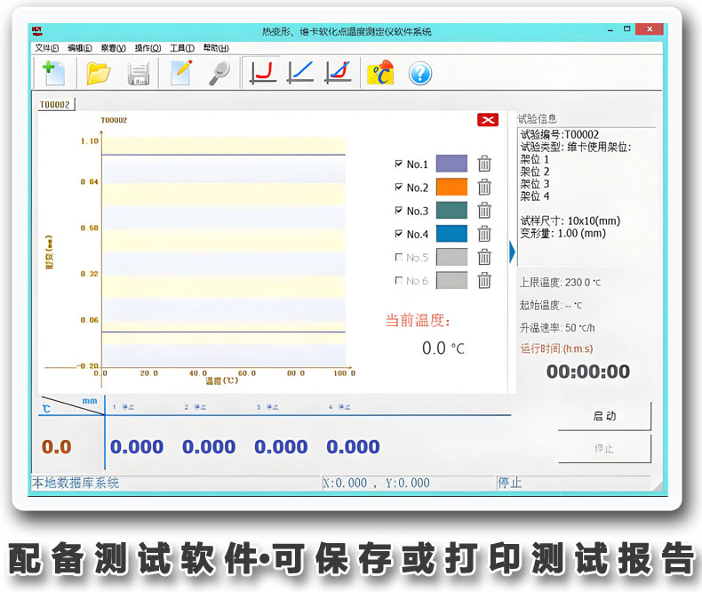
Task: Open the °C temperature settings icon
Action: [380, 73]
